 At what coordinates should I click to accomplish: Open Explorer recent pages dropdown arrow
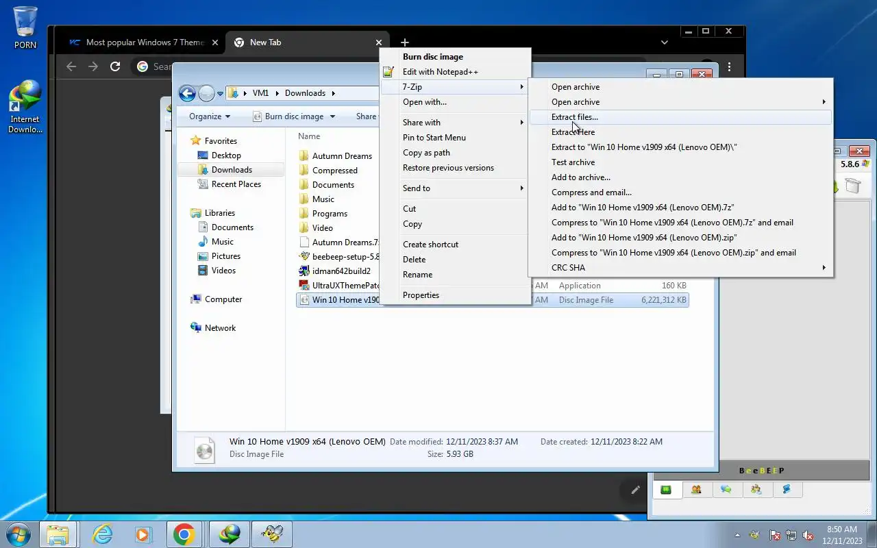pos(221,94)
